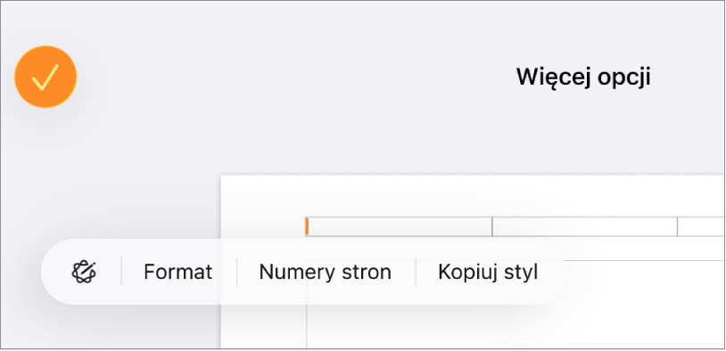Screen dimensions: 726x351
Task: Click the left header field with cursor
Action: click(399, 226)
